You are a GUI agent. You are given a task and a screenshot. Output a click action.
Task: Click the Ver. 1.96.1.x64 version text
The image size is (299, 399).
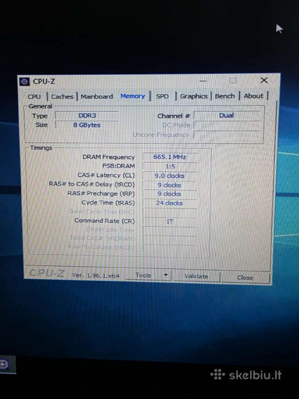pyautogui.click(x=96, y=275)
